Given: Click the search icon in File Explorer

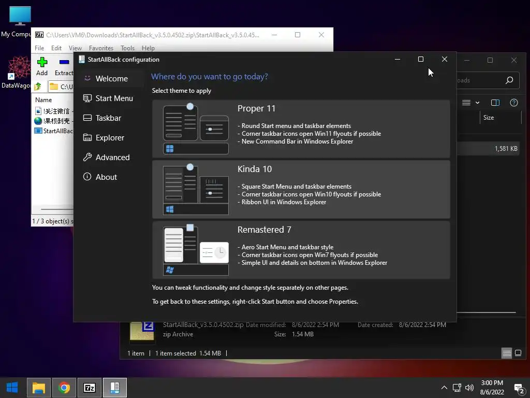Looking at the screenshot, I should [x=509, y=80].
